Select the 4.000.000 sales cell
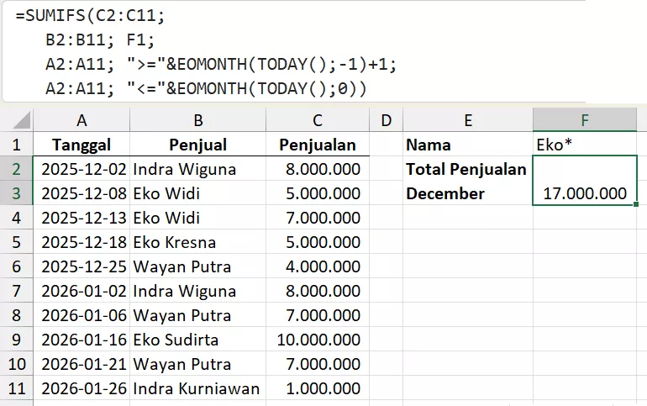The image size is (647, 406). 318,266
